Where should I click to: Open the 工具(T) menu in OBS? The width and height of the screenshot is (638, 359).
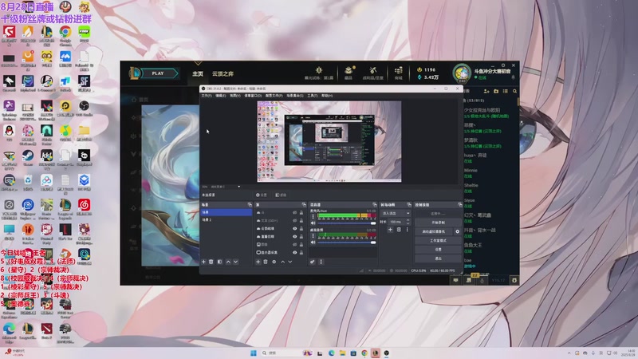pyautogui.click(x=312, y=96)
